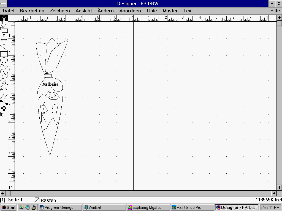Select the pencil icon at toolbox bottom
The width and height of the screenshot is (282, 211).
tap(3, 115)
